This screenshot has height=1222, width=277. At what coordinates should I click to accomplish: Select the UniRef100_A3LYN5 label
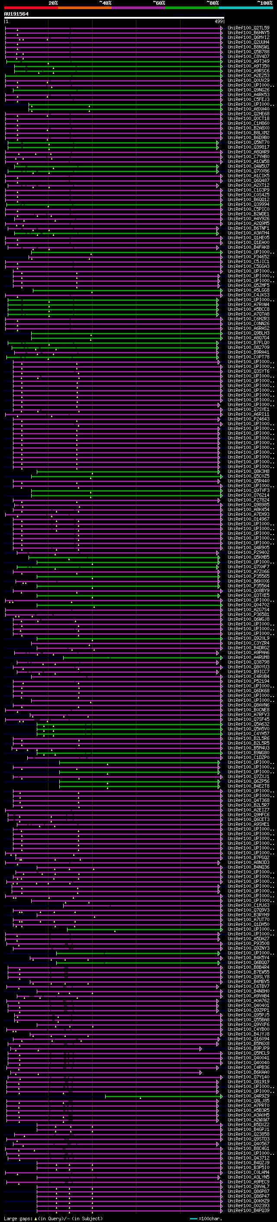coord(248,1177)
